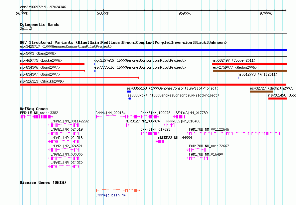Open CNNM3|NM_017623 gene label

[x=155, y=129]
